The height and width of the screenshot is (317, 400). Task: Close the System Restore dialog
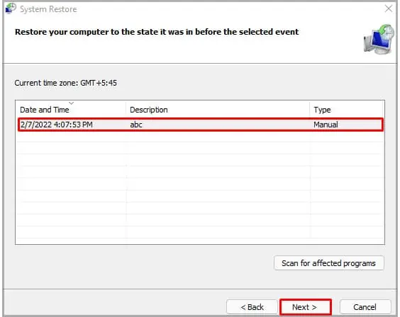pos(389,8)
